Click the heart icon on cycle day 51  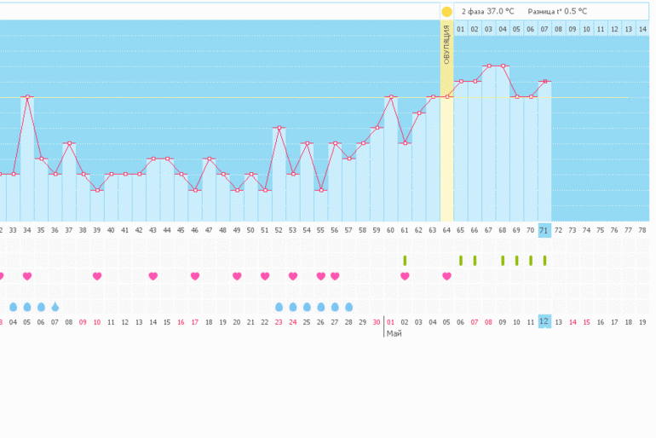click(265, 276)
